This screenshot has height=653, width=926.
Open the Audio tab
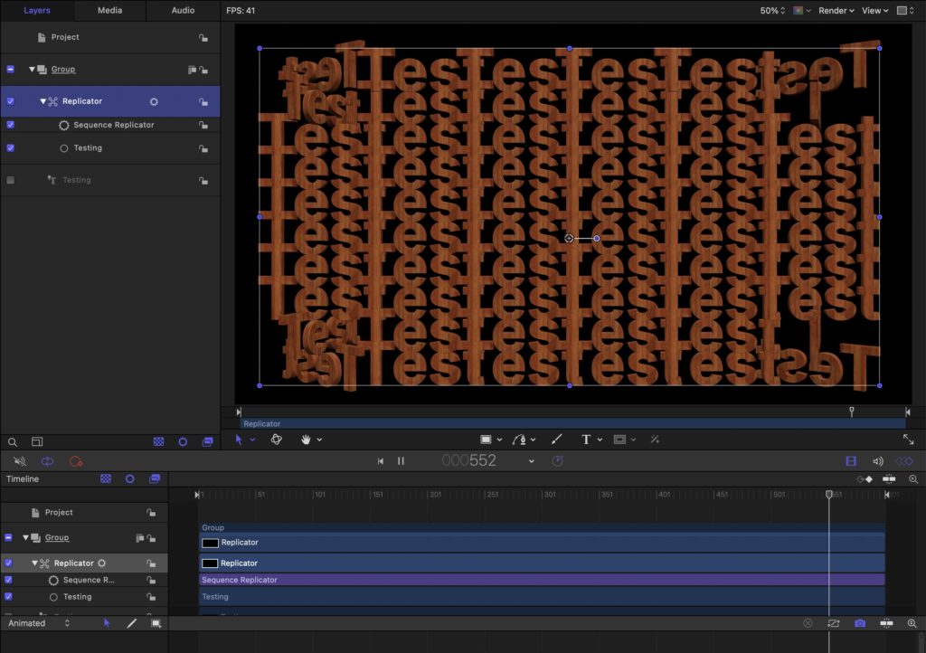coord(183,11)
